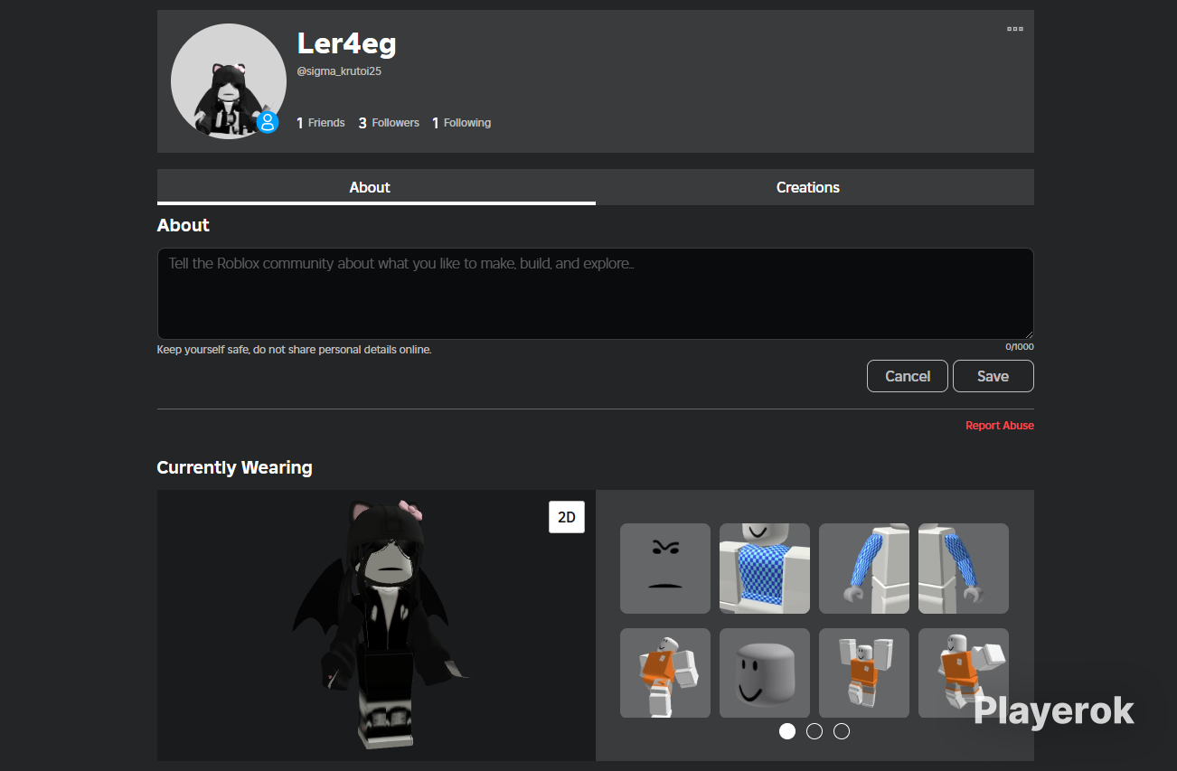Click the 3D avatar preview

click(x=376, y=625)
